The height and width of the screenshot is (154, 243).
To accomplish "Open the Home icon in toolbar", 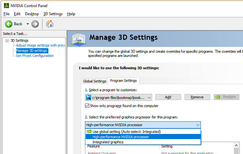I will coord(50,24).
